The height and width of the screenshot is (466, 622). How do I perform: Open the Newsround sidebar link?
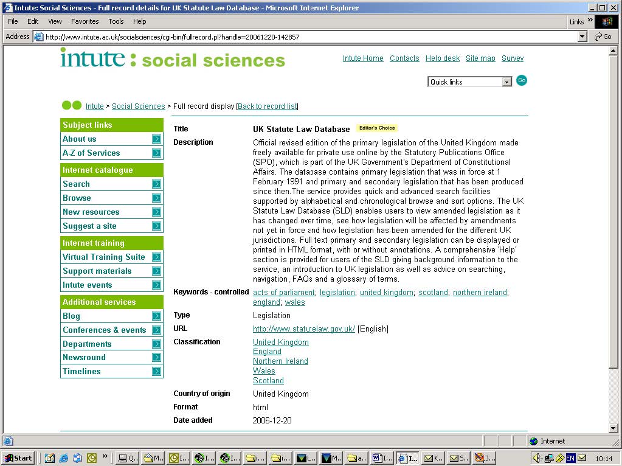(x=84, y=357)
